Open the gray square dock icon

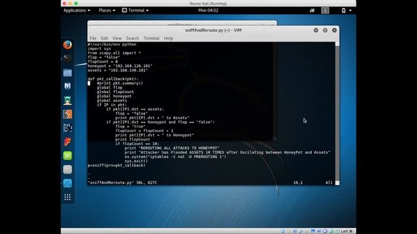[67, 170]
